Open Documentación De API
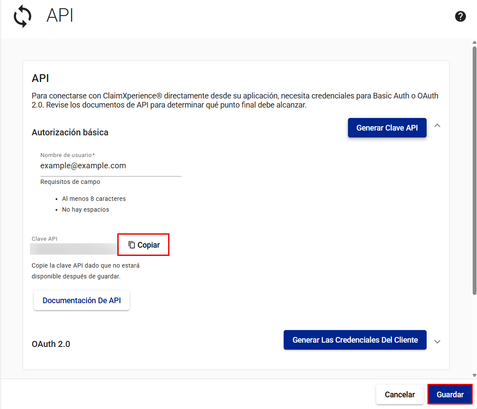 pos(82,301)
